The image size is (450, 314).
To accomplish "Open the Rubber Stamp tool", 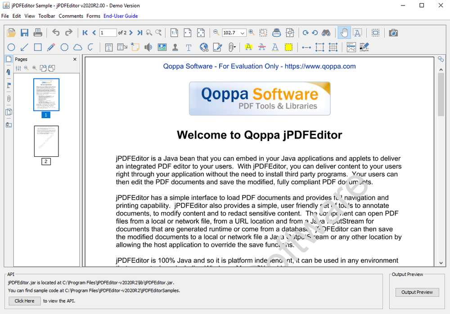I will point(175,47).
